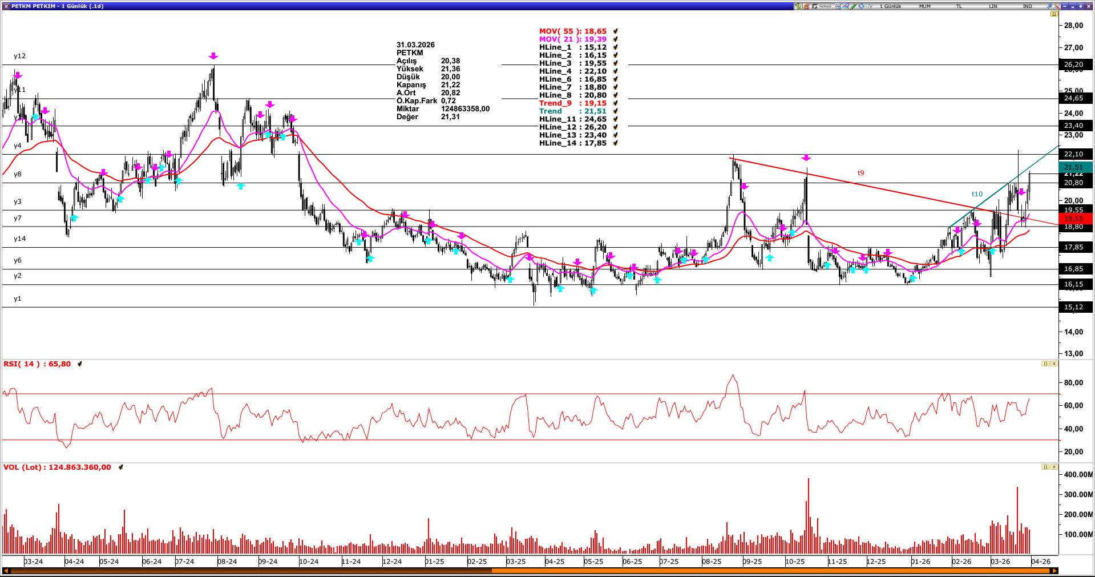Click the MOV( 55 ): 18,65 legend label
This screenshot has height=577, width=1095.
click(x=573, y=31)
